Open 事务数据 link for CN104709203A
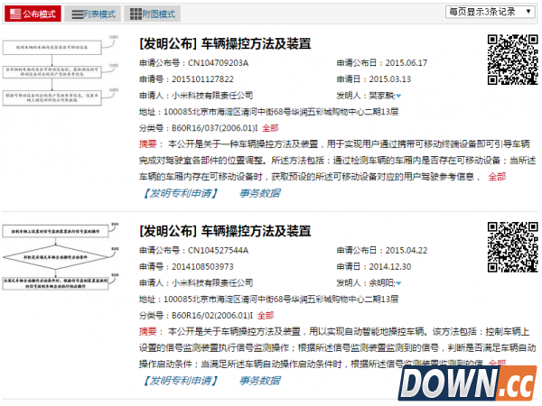Image resolution: width=542 pixels, height=406 pixels. 259,193
